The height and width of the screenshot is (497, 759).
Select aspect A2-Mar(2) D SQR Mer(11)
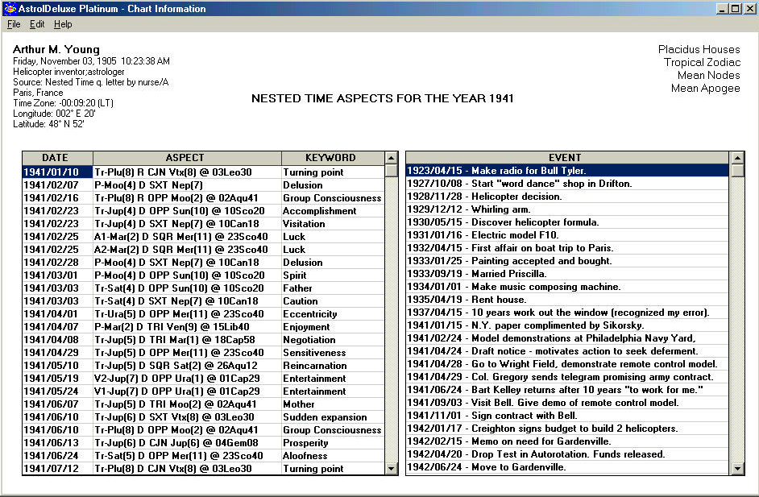pyautogui.click(x=187, y=250)
